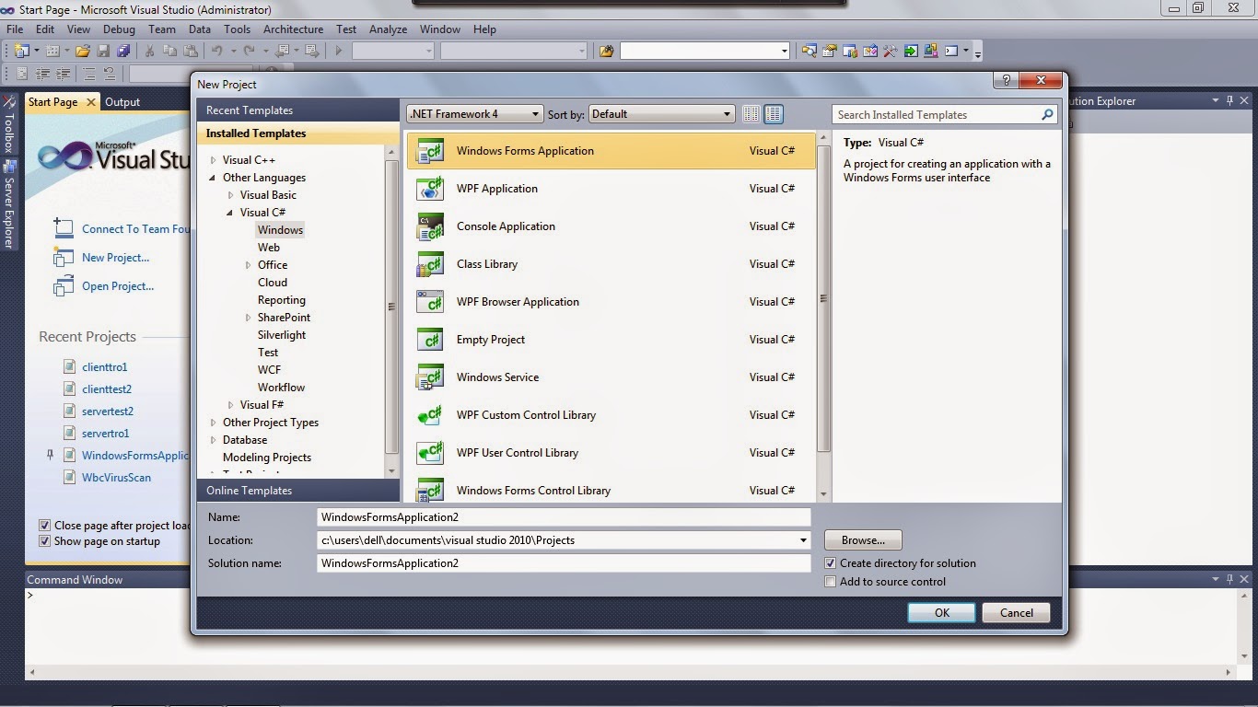Click the Empty Project template icon
The height and width of the screenshot is (707, 1258).
pos(430,339)
